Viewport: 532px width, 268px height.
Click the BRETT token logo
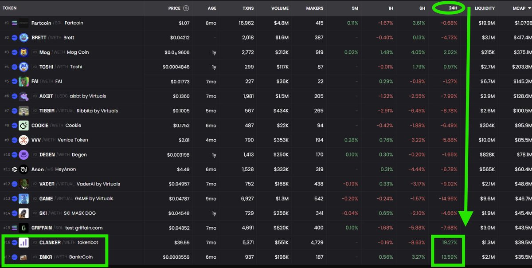click(24, 38)
